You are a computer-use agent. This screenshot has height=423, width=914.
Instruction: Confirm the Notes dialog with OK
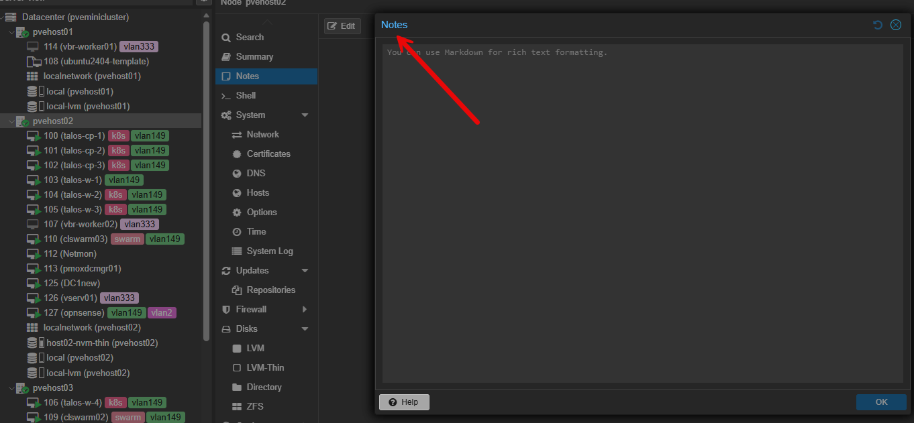coord(881,402)
